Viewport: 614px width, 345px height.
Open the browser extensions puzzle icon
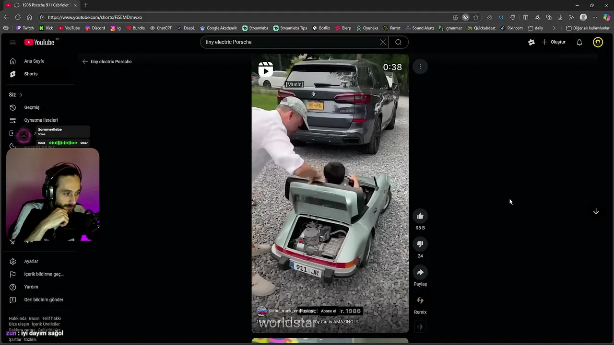click(513, 17)
